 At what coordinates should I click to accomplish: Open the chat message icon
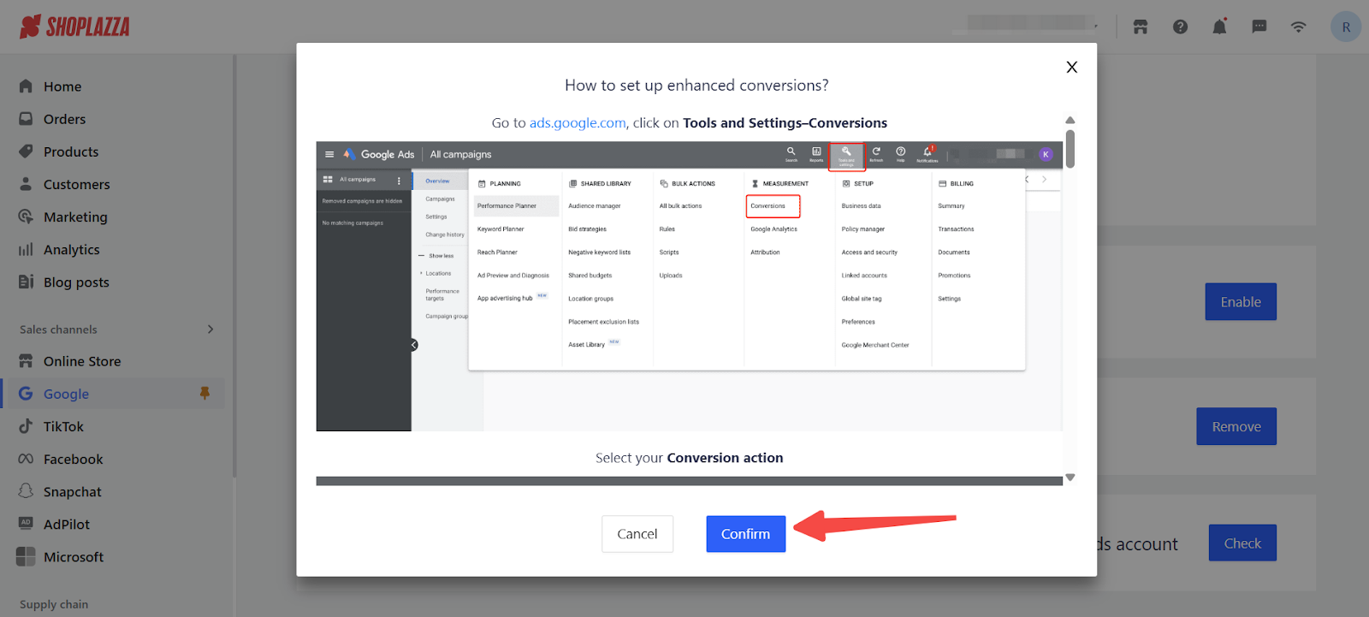coord(1259,27)
